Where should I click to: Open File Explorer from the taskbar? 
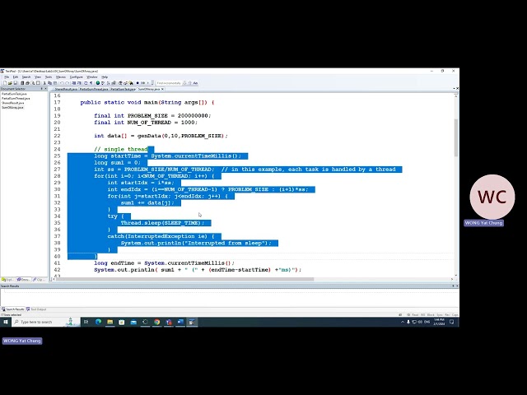110,322
